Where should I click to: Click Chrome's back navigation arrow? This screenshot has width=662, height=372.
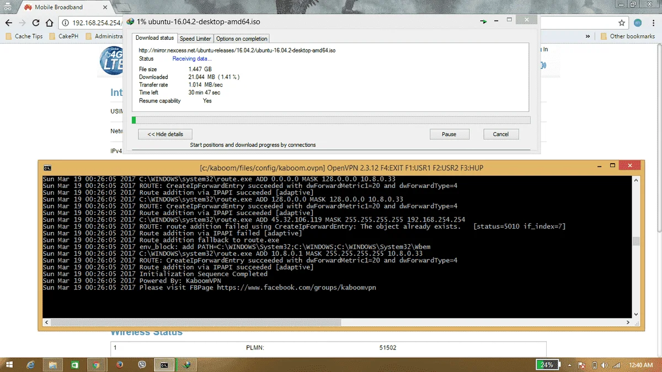pos(8,23)
